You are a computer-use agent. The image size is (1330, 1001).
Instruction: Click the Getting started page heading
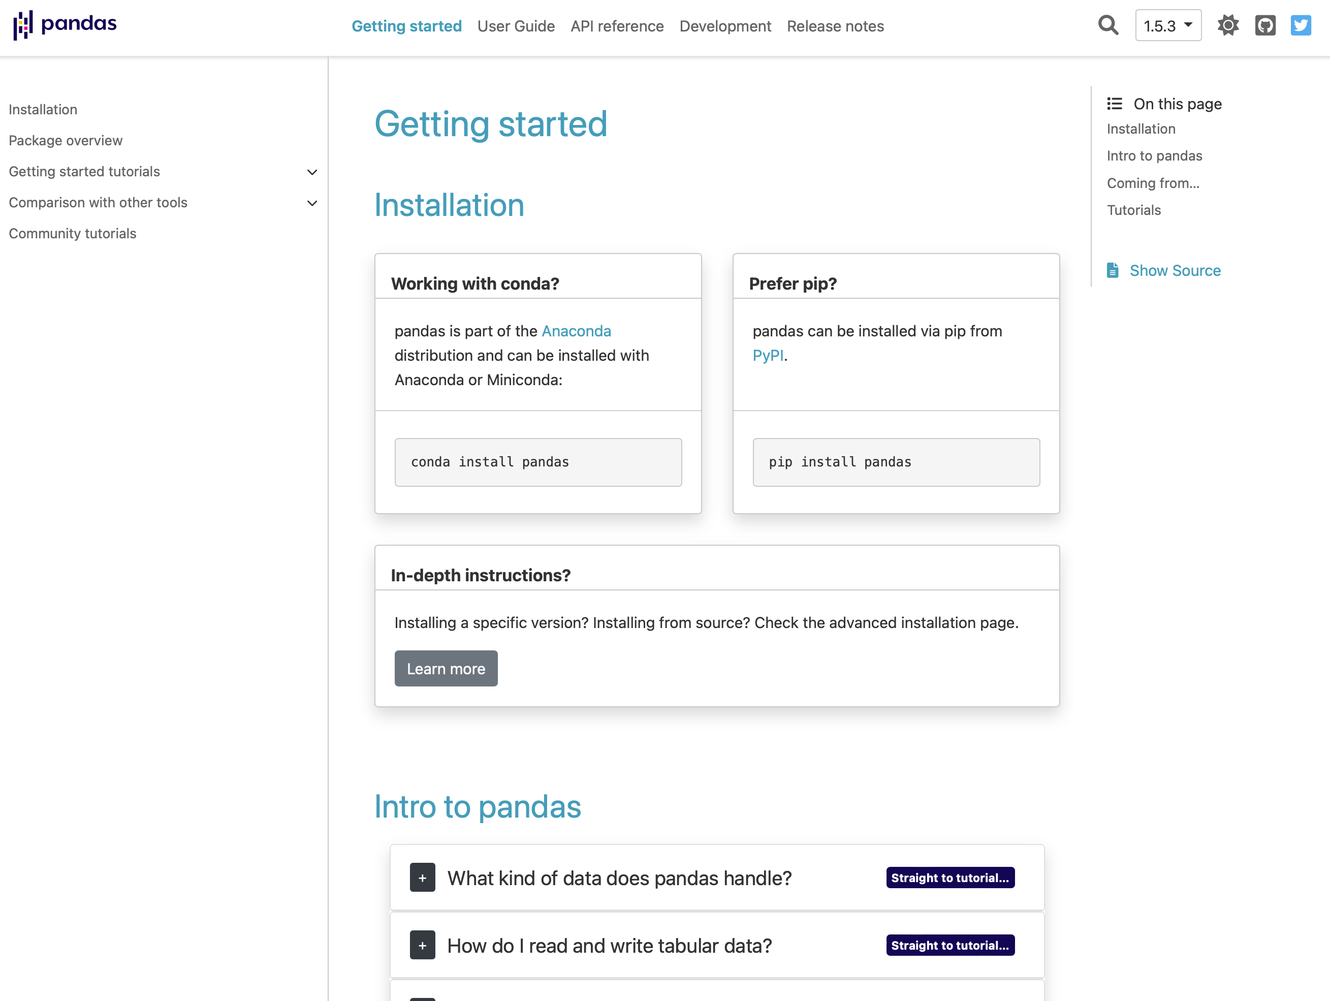click(491, 124)
